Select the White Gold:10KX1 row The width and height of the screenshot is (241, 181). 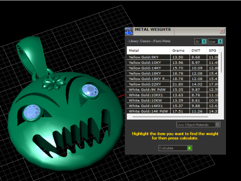[173, 95]
